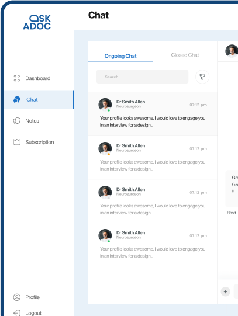Click the Subscription crown icon
The image size is (238, 316).
coord(17,142)
